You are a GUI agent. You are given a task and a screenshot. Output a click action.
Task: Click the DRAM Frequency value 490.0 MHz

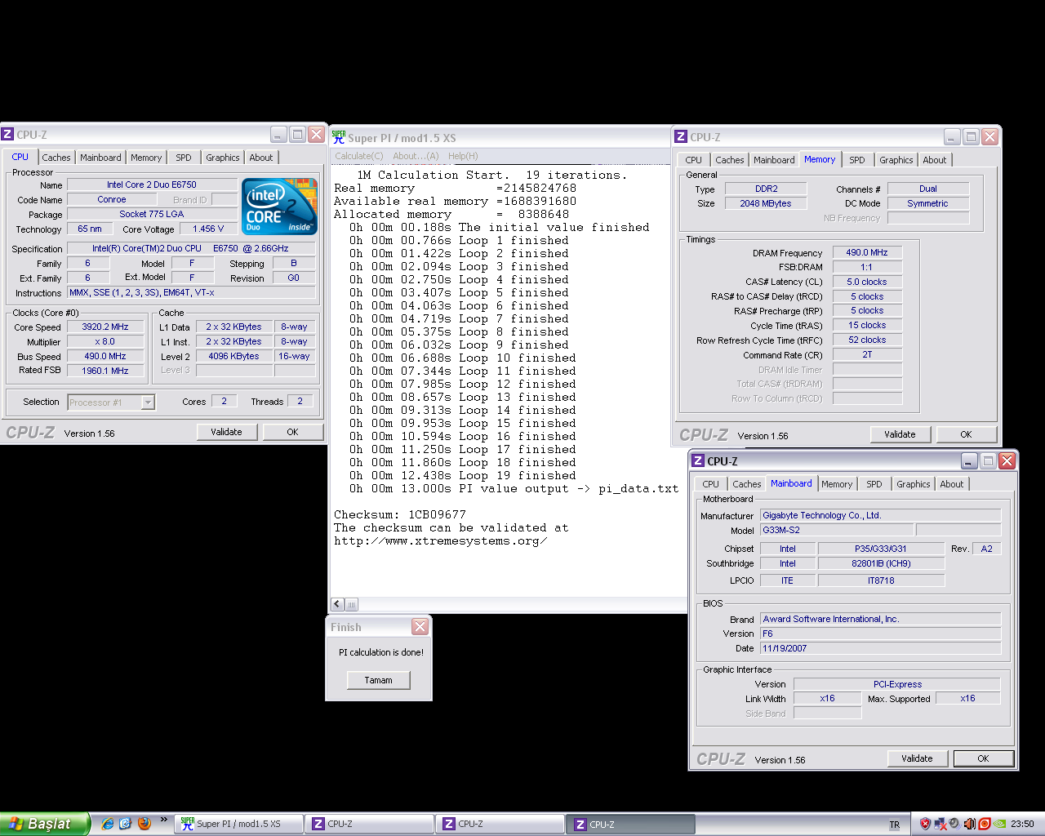coord(867,252)
